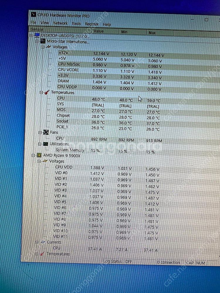Click the 7.27 A minimum current
This screenshot has height=293, width=220.
[122, 249]
